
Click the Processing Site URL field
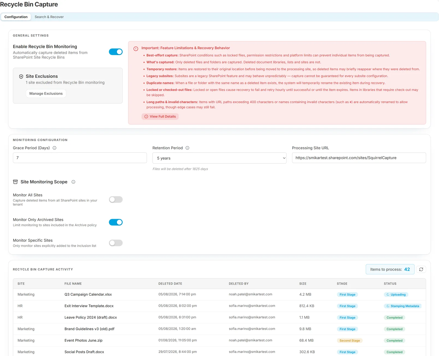tap(359, 158)
